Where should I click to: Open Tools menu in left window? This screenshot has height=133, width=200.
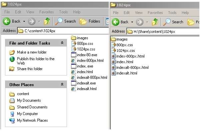(63, 12)
